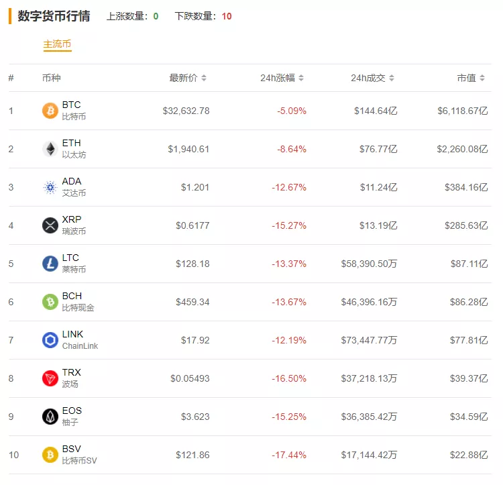
Task: Open the XRP coin name link
Action: tap(72, 219)
